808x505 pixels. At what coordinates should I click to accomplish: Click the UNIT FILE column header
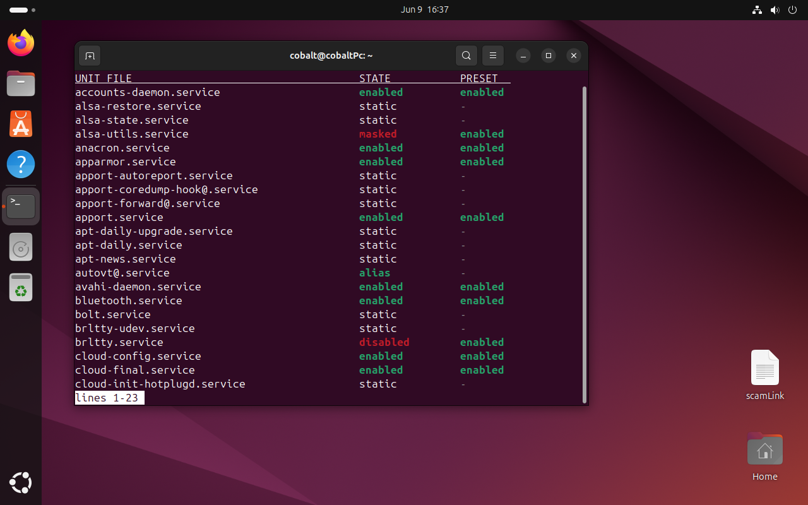coord(104,78)
